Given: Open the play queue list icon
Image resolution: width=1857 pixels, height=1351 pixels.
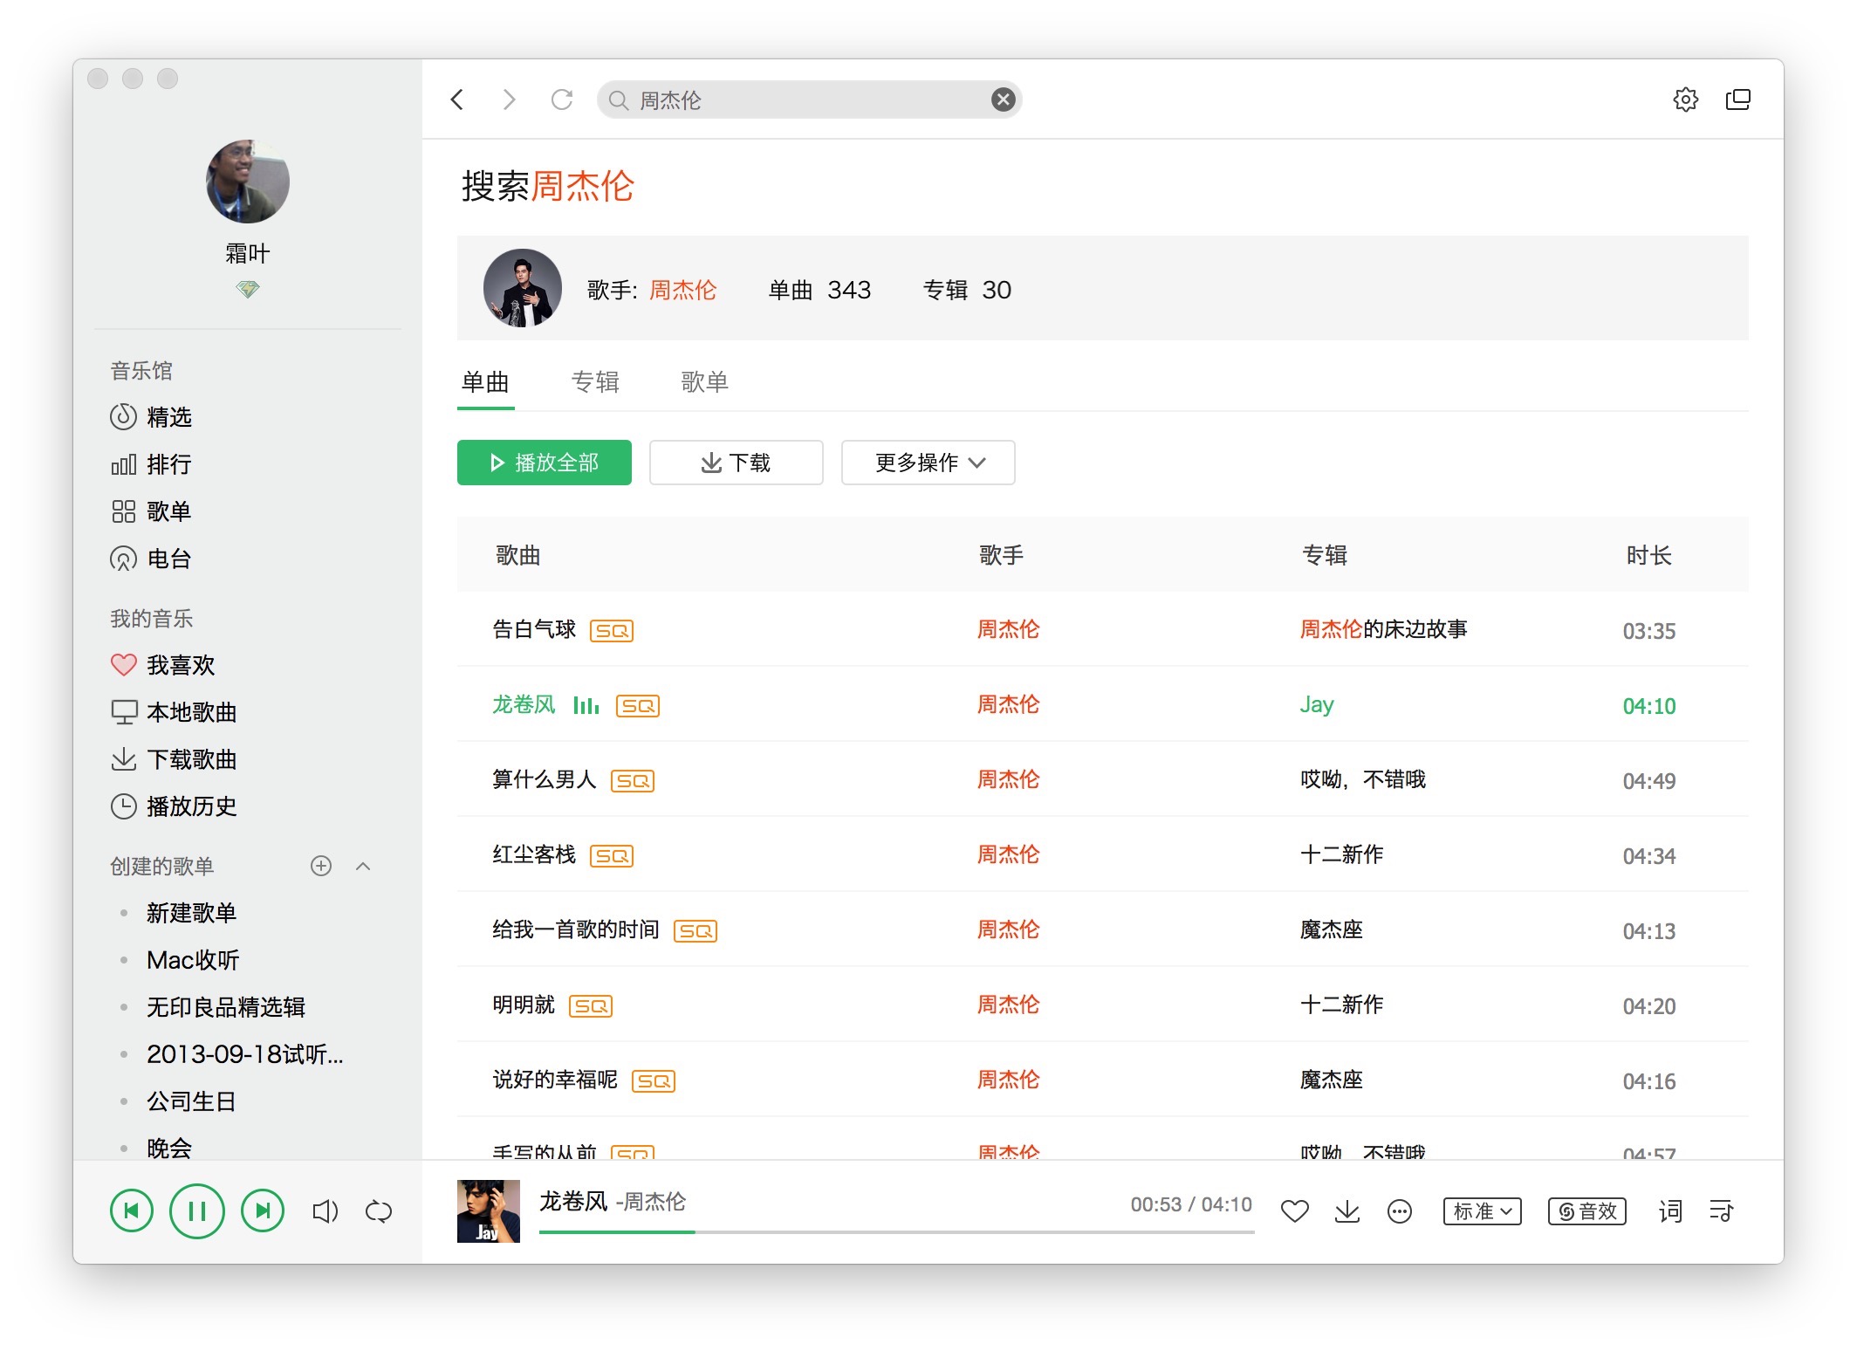Looking at the screenshot, I should tap(1722, 1211).
